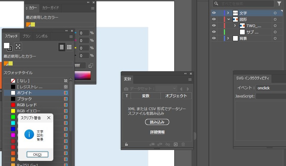Click the out-of-gamut icon beside hex field

click(x=91, y=65)
